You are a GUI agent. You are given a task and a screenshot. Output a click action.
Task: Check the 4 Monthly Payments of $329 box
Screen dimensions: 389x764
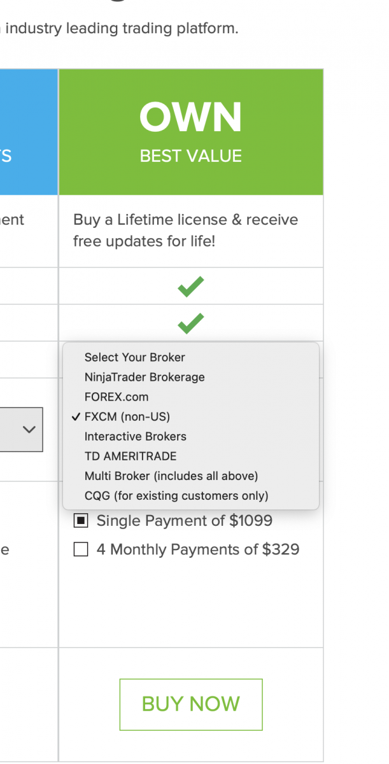[81, 549]
